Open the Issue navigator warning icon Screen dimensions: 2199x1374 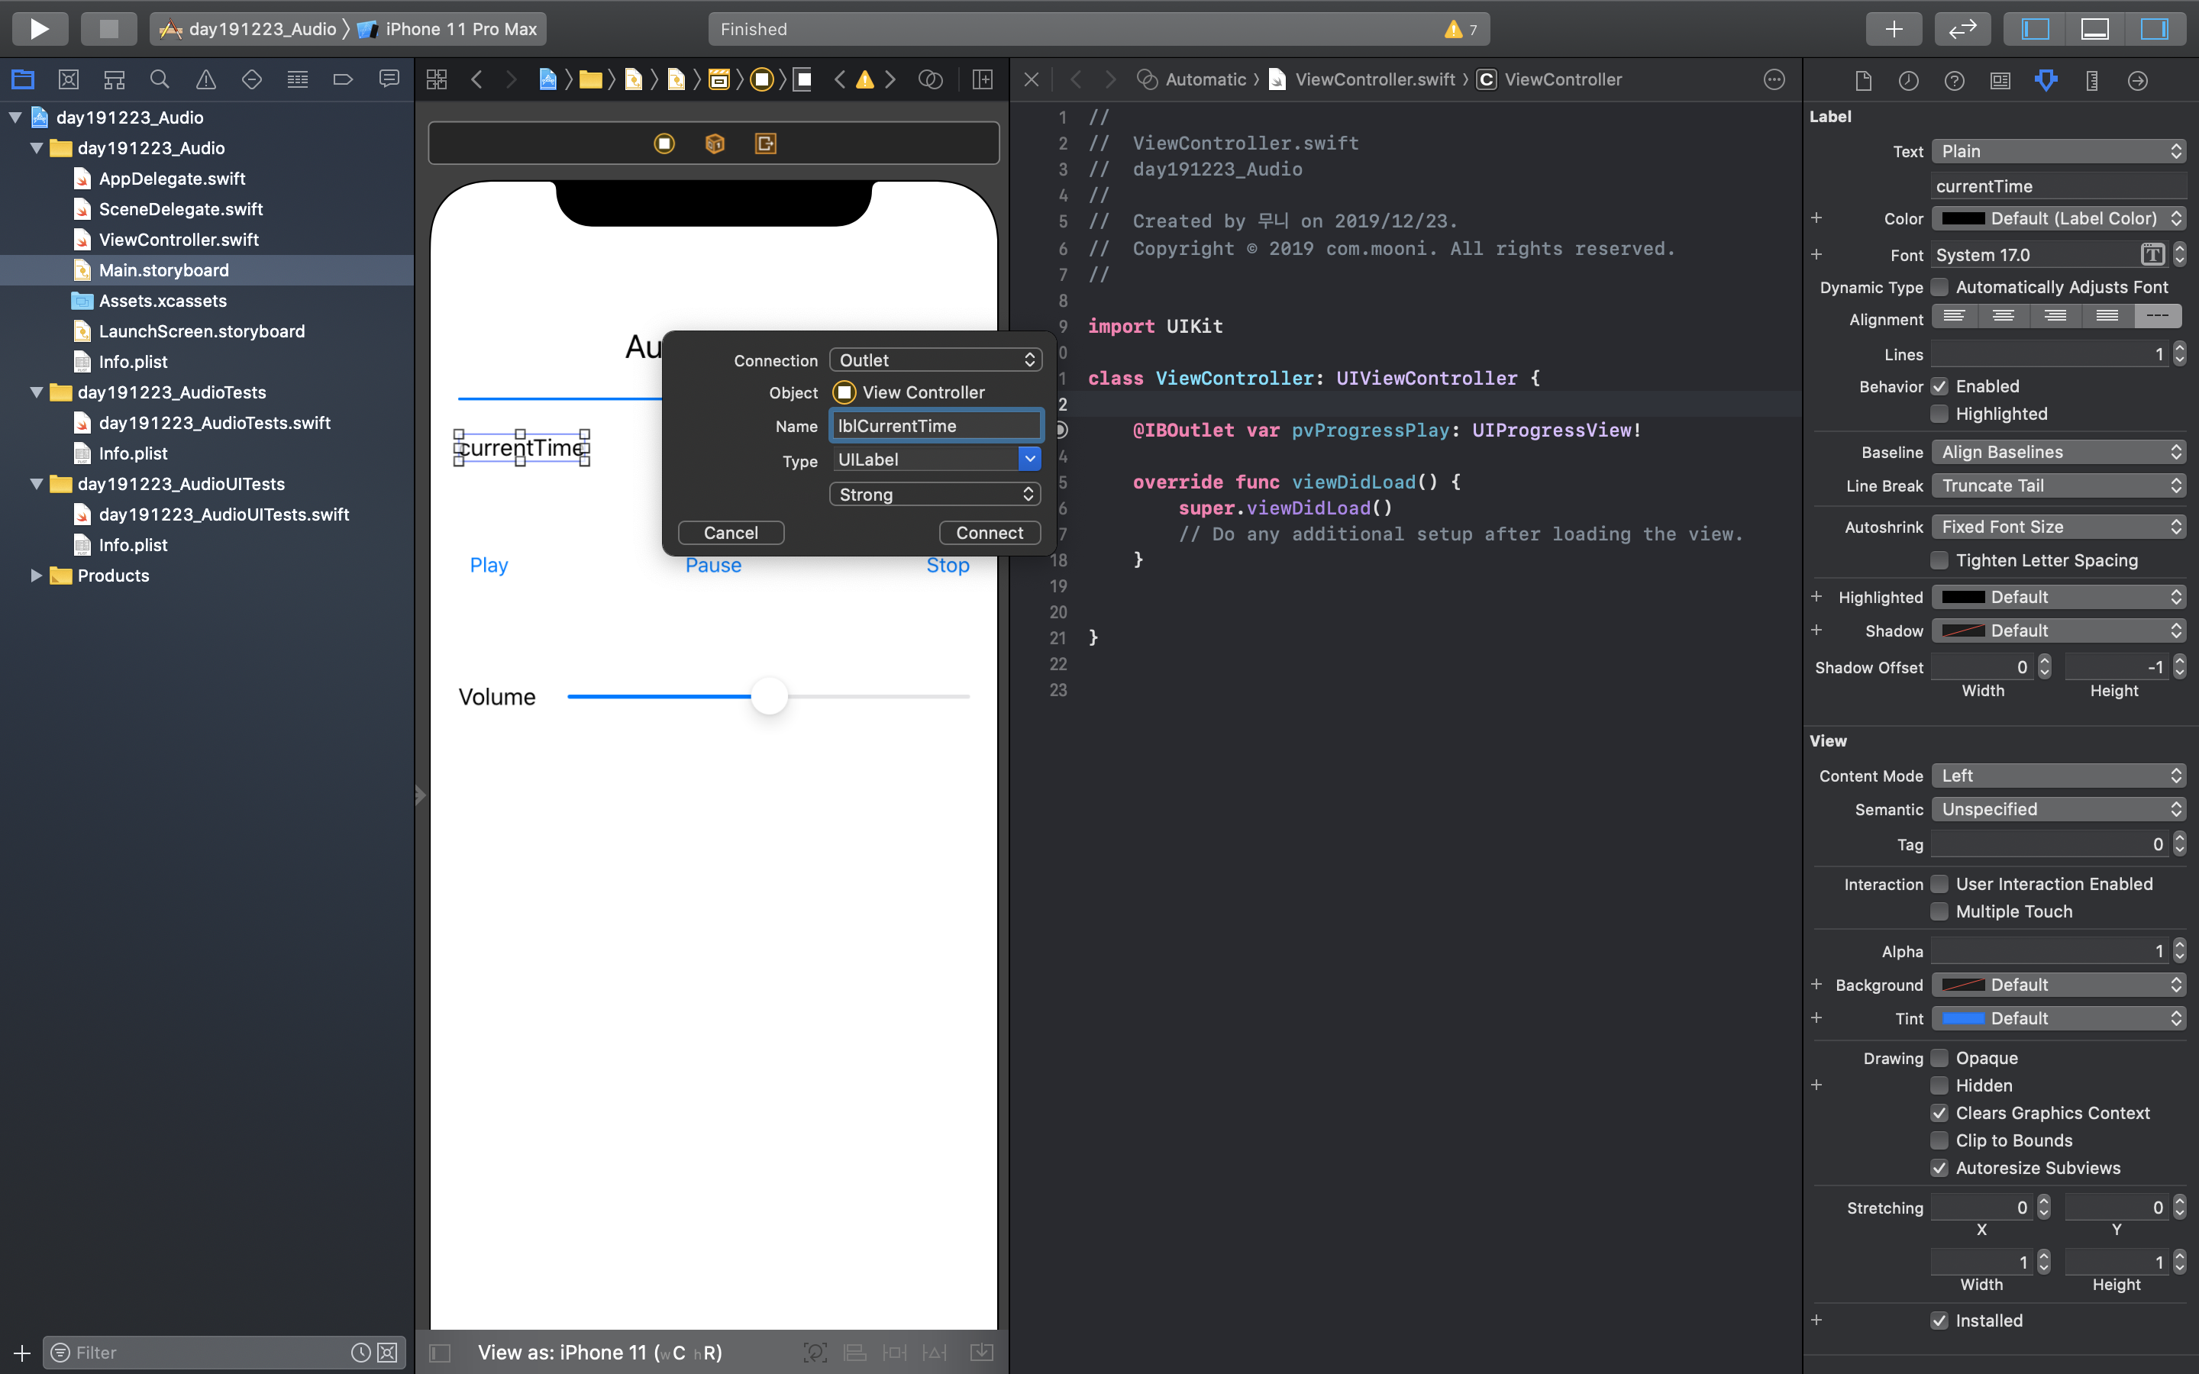coord(206,80)
